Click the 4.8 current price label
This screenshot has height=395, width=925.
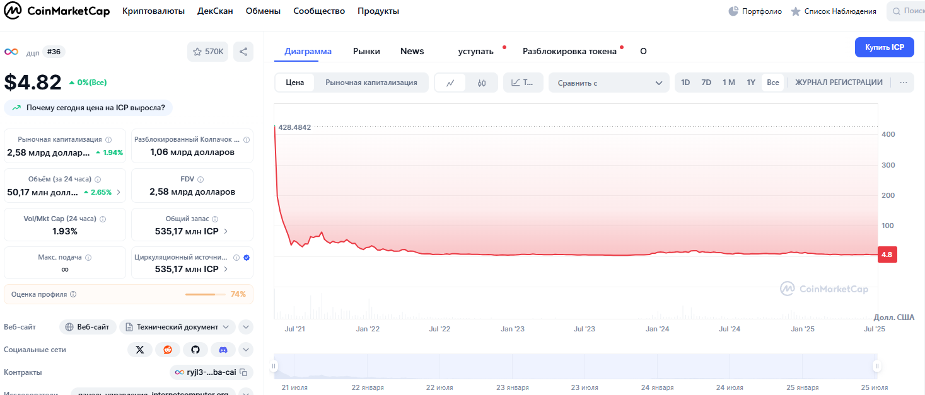point(887,255)
